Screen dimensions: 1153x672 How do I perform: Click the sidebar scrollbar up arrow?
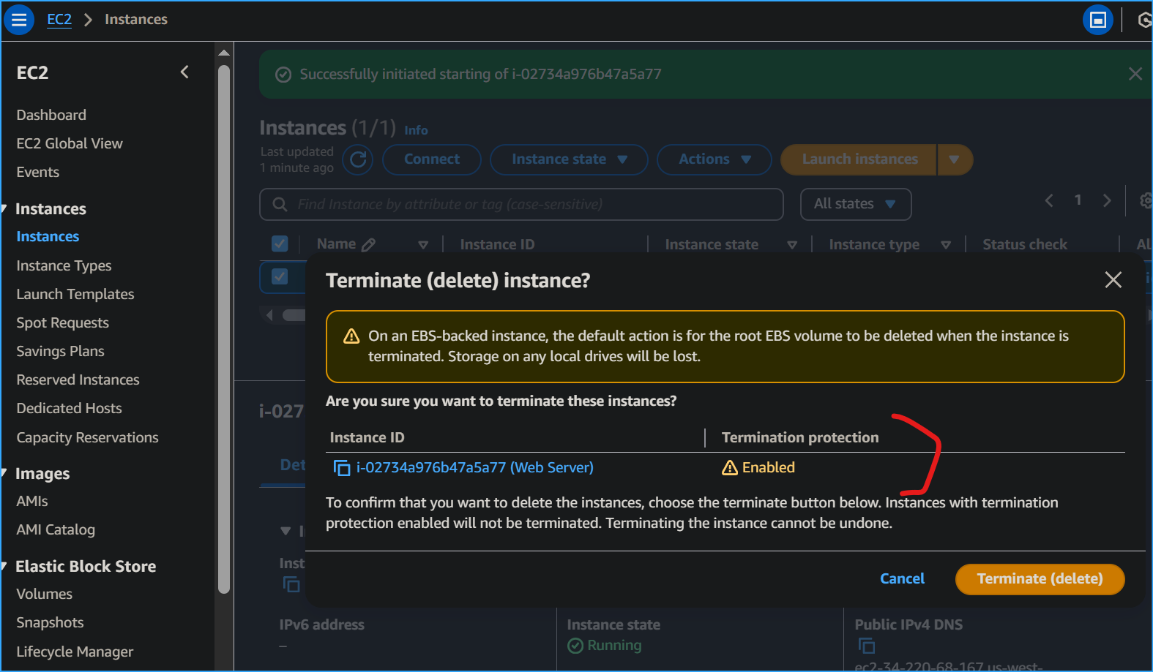click(x=224, y=53)
